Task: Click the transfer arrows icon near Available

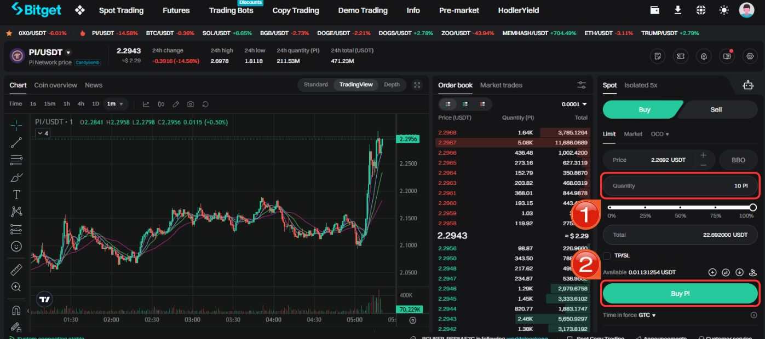Action: [x=726, y=272]
